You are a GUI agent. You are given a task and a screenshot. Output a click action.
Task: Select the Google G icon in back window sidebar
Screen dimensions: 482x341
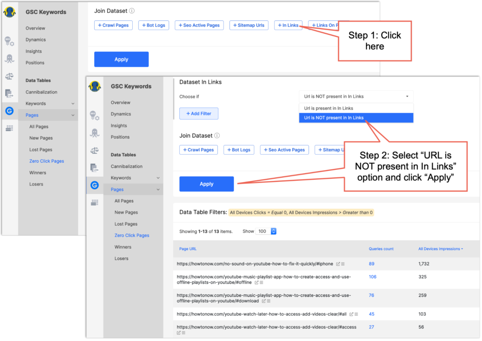(x=9, y=111)
